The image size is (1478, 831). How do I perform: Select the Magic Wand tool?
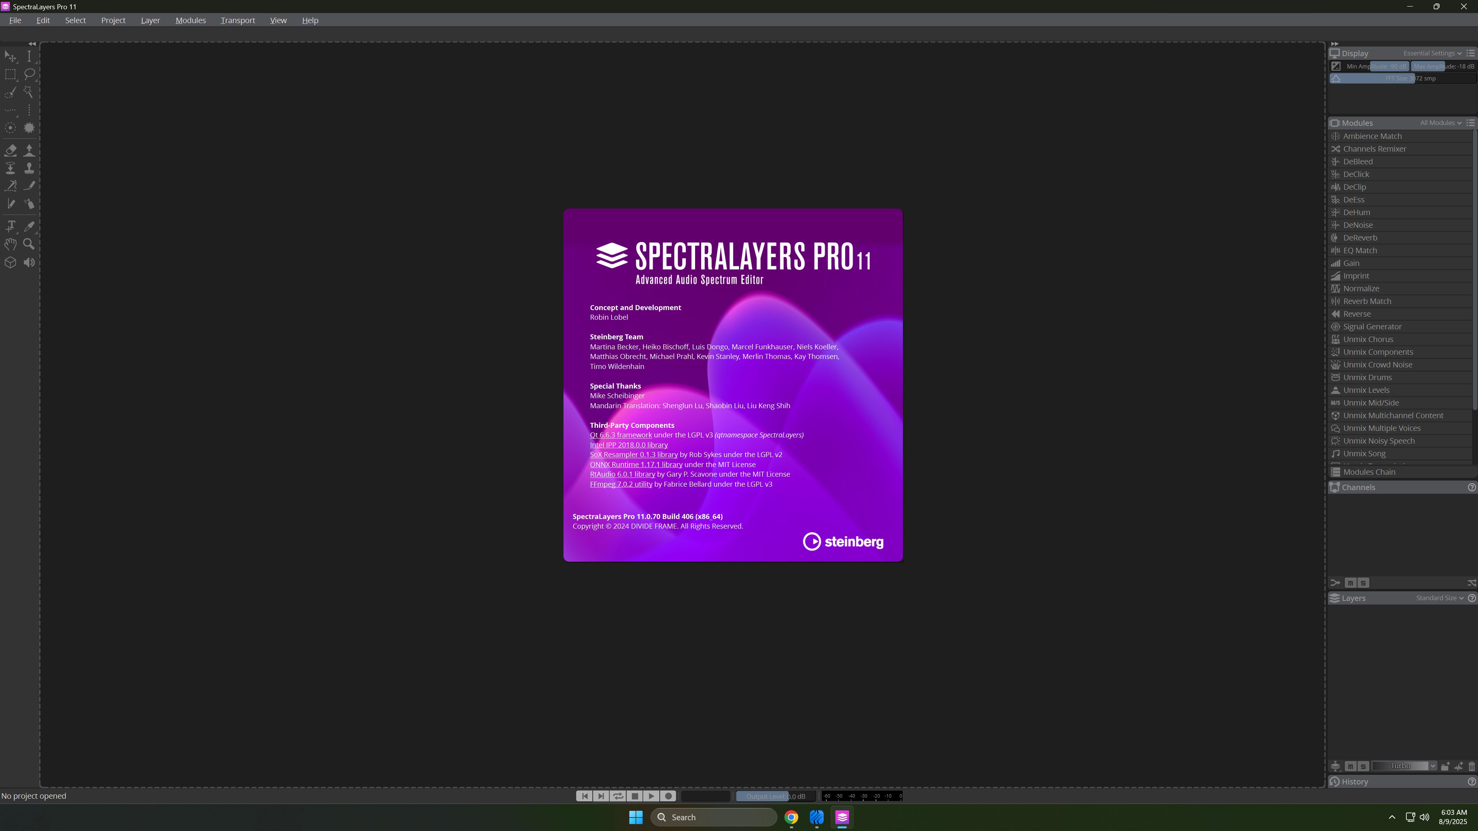click(x=29, y=92)
